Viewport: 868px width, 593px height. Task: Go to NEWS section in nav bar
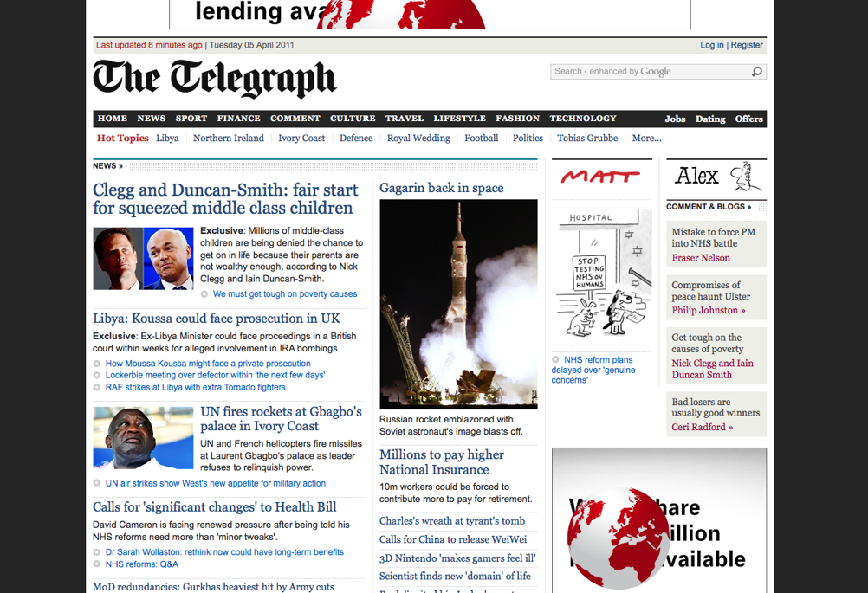tap(151, 119)
